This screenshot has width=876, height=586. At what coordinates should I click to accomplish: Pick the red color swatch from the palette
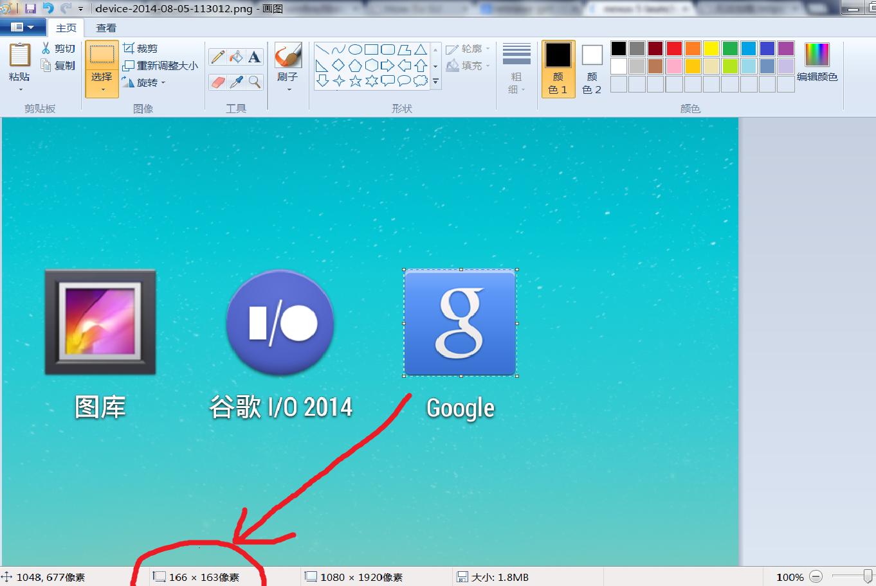(x=673, y=49)
